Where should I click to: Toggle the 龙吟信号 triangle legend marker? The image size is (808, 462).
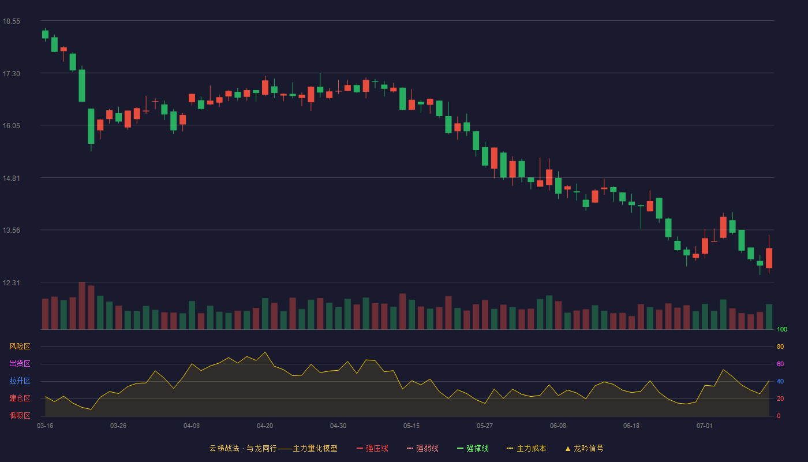[568, 448]
